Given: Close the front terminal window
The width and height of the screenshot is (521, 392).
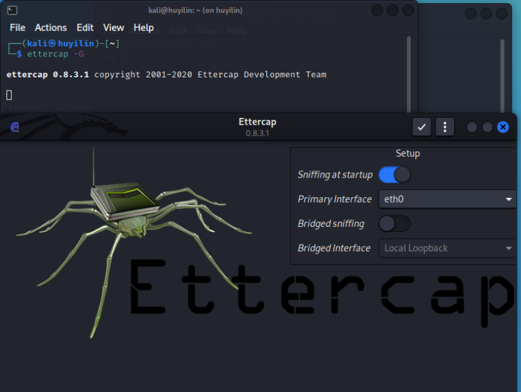Looking at the screenshot, I should [408, 10].
